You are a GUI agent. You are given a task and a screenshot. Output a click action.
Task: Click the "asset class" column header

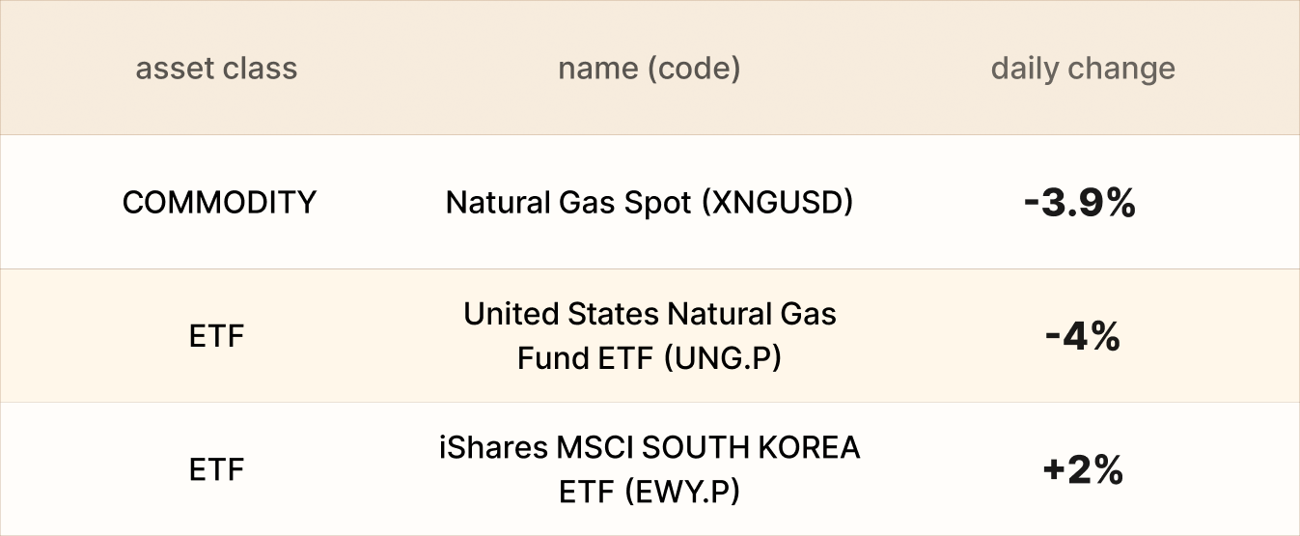pyautogui.click(x=216, y=69)
